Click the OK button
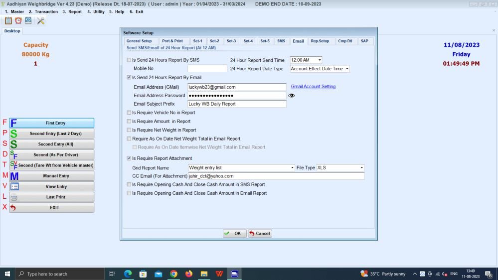The image size is (498, 280). [x=234, y=234]
